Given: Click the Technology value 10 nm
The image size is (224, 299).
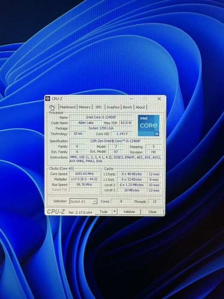Looking at the screenshot, I should point(78,134).
